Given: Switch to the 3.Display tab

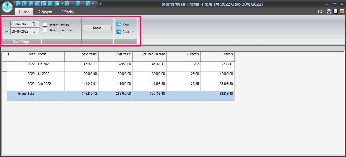Looking at the screenshot, I should [68, 12].
